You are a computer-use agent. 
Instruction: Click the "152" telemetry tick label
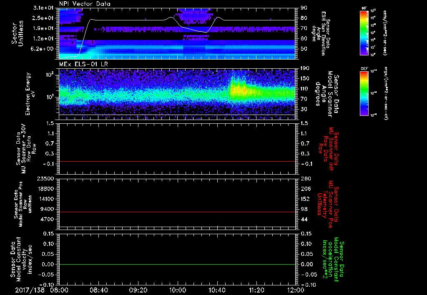tap(306, 199)
